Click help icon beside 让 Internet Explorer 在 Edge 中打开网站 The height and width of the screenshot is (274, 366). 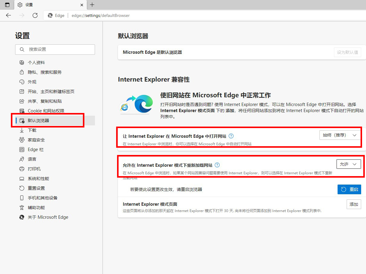click(x=231, y=136)
